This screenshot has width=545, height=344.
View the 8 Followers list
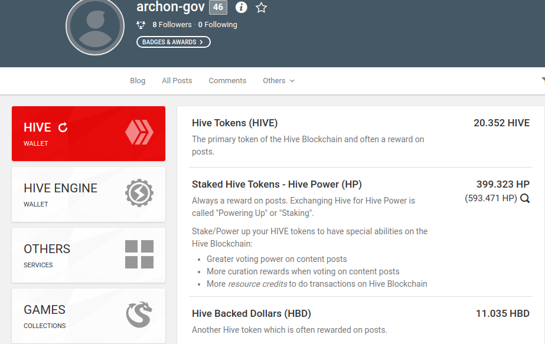coord(172,25)
